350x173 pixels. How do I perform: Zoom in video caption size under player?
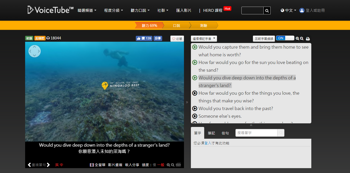[168, 165]
